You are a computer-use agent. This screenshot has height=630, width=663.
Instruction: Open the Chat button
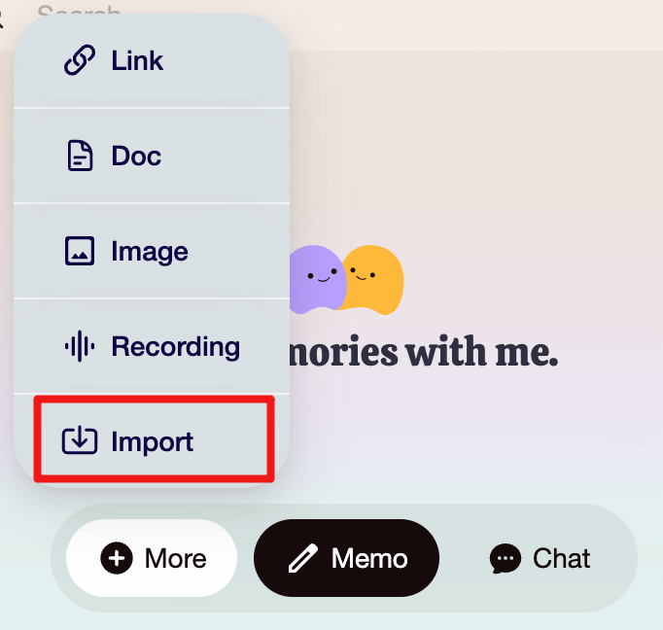(540, 558)
